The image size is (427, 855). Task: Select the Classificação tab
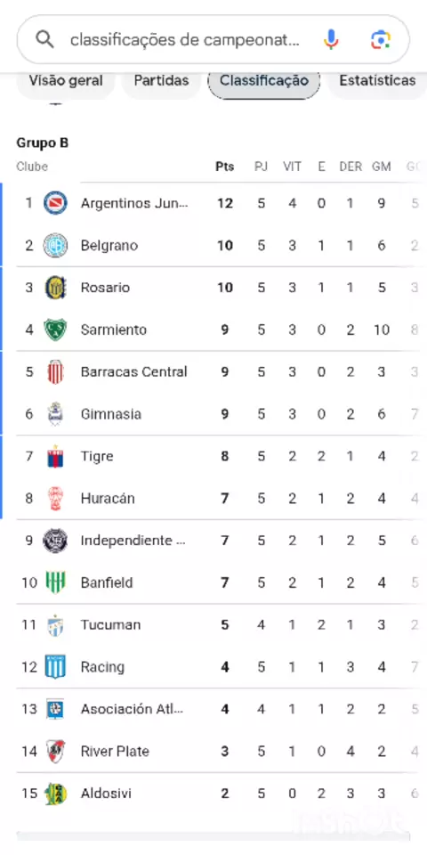(x=264, y=81)
